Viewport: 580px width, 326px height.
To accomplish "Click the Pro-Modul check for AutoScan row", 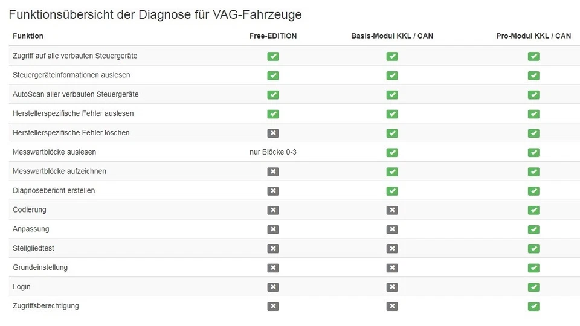I will pos(533,95).
